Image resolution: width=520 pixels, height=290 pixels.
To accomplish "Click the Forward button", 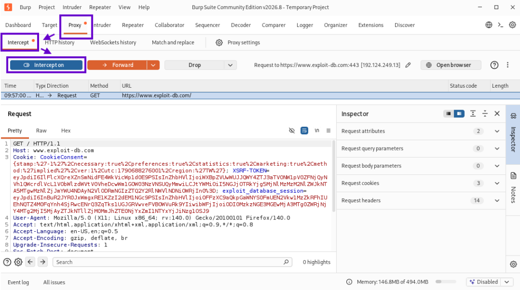I will pos(117,65).
